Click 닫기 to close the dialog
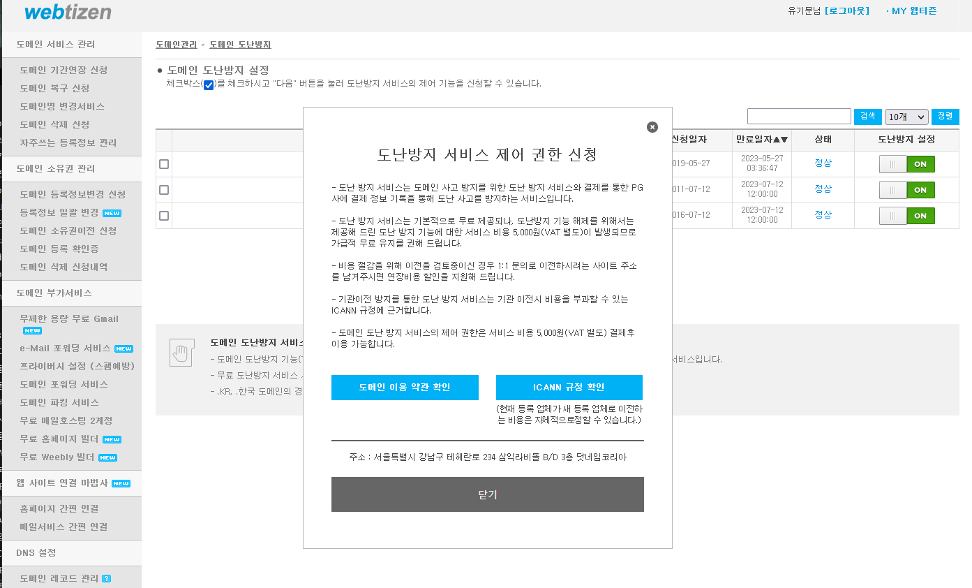This screenshot has height=588, width=972. tap(487, 494)
